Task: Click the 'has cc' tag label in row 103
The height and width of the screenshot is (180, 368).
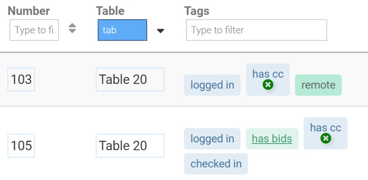Action: coord(268,74)
